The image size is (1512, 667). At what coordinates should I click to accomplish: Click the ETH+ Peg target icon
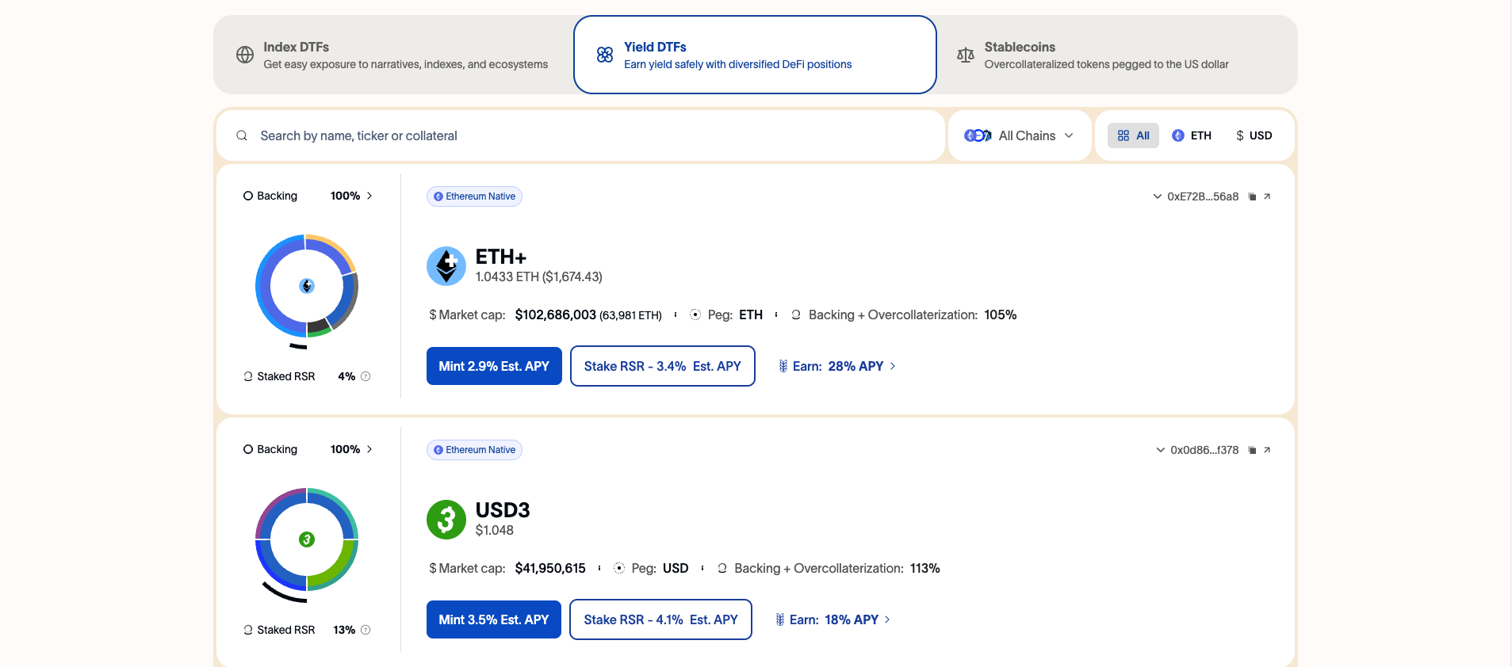pyautogui.click(x=695, y=314)
